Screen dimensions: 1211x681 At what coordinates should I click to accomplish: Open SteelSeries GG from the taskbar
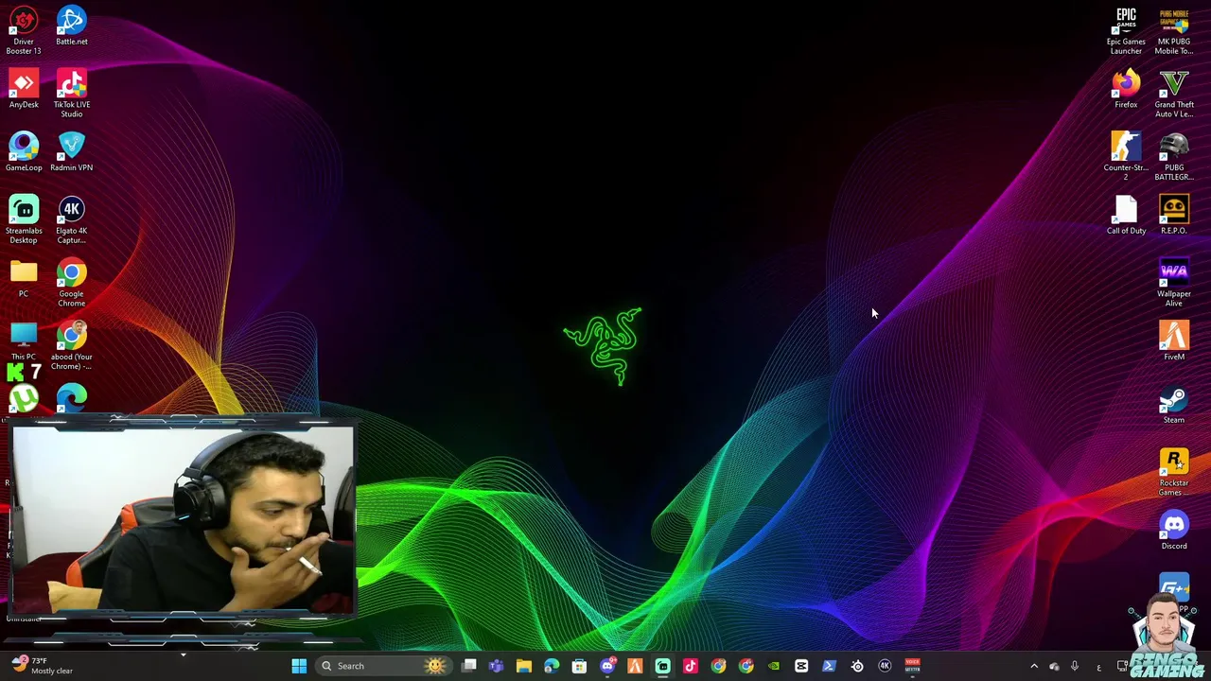(x=857, y=666)
